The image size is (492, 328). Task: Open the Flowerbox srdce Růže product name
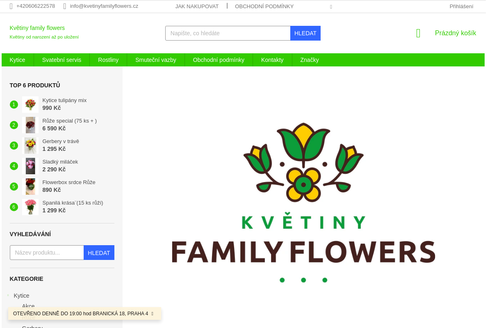69,182
